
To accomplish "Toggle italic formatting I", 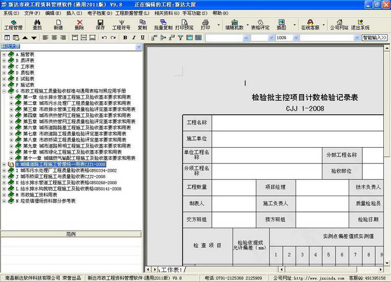I will click(134, 37).
